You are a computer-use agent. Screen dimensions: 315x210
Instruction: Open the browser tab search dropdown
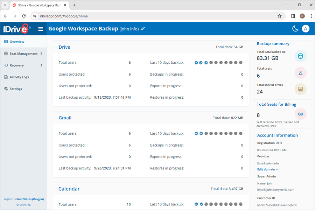point(5,5)
